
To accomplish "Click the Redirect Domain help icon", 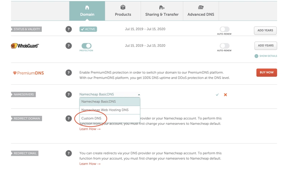I will click(68, 118).
